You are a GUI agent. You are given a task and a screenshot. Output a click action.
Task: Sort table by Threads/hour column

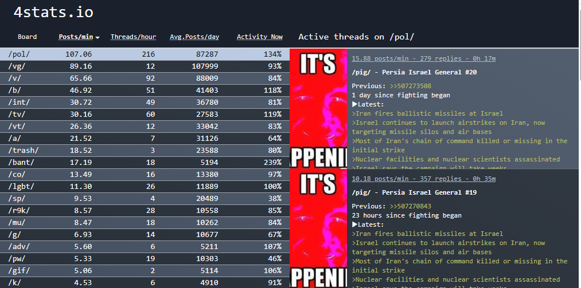tap(134, 37)
